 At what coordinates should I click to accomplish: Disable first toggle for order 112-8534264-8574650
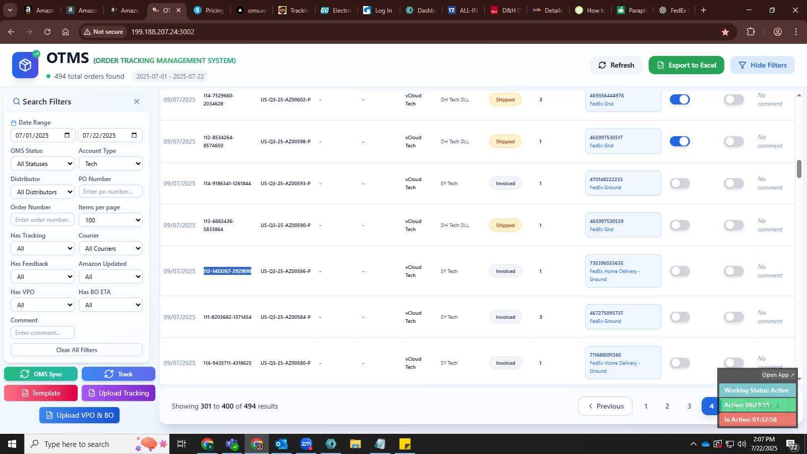pyautogui.click(x=680, y=141)
